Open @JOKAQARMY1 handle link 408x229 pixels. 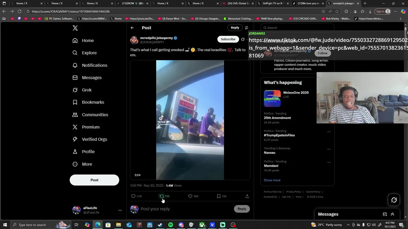tap(152, 42)
